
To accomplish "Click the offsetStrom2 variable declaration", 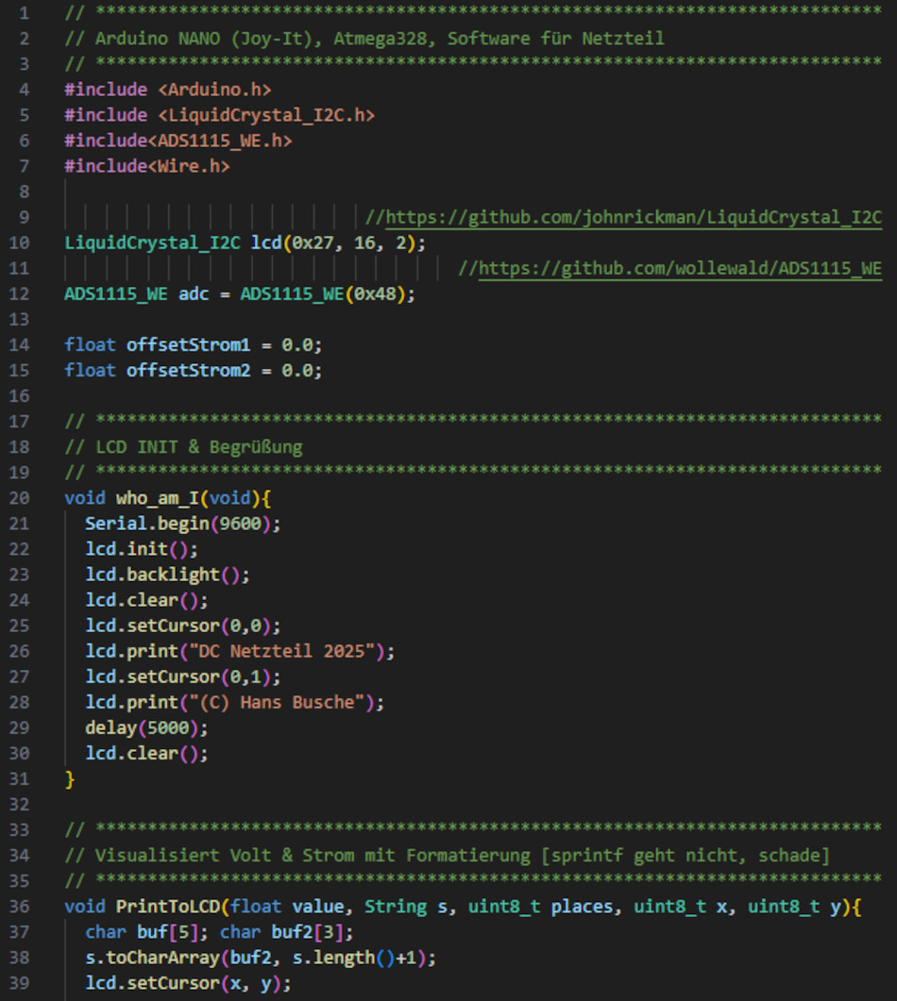I will tap(188, 370).
